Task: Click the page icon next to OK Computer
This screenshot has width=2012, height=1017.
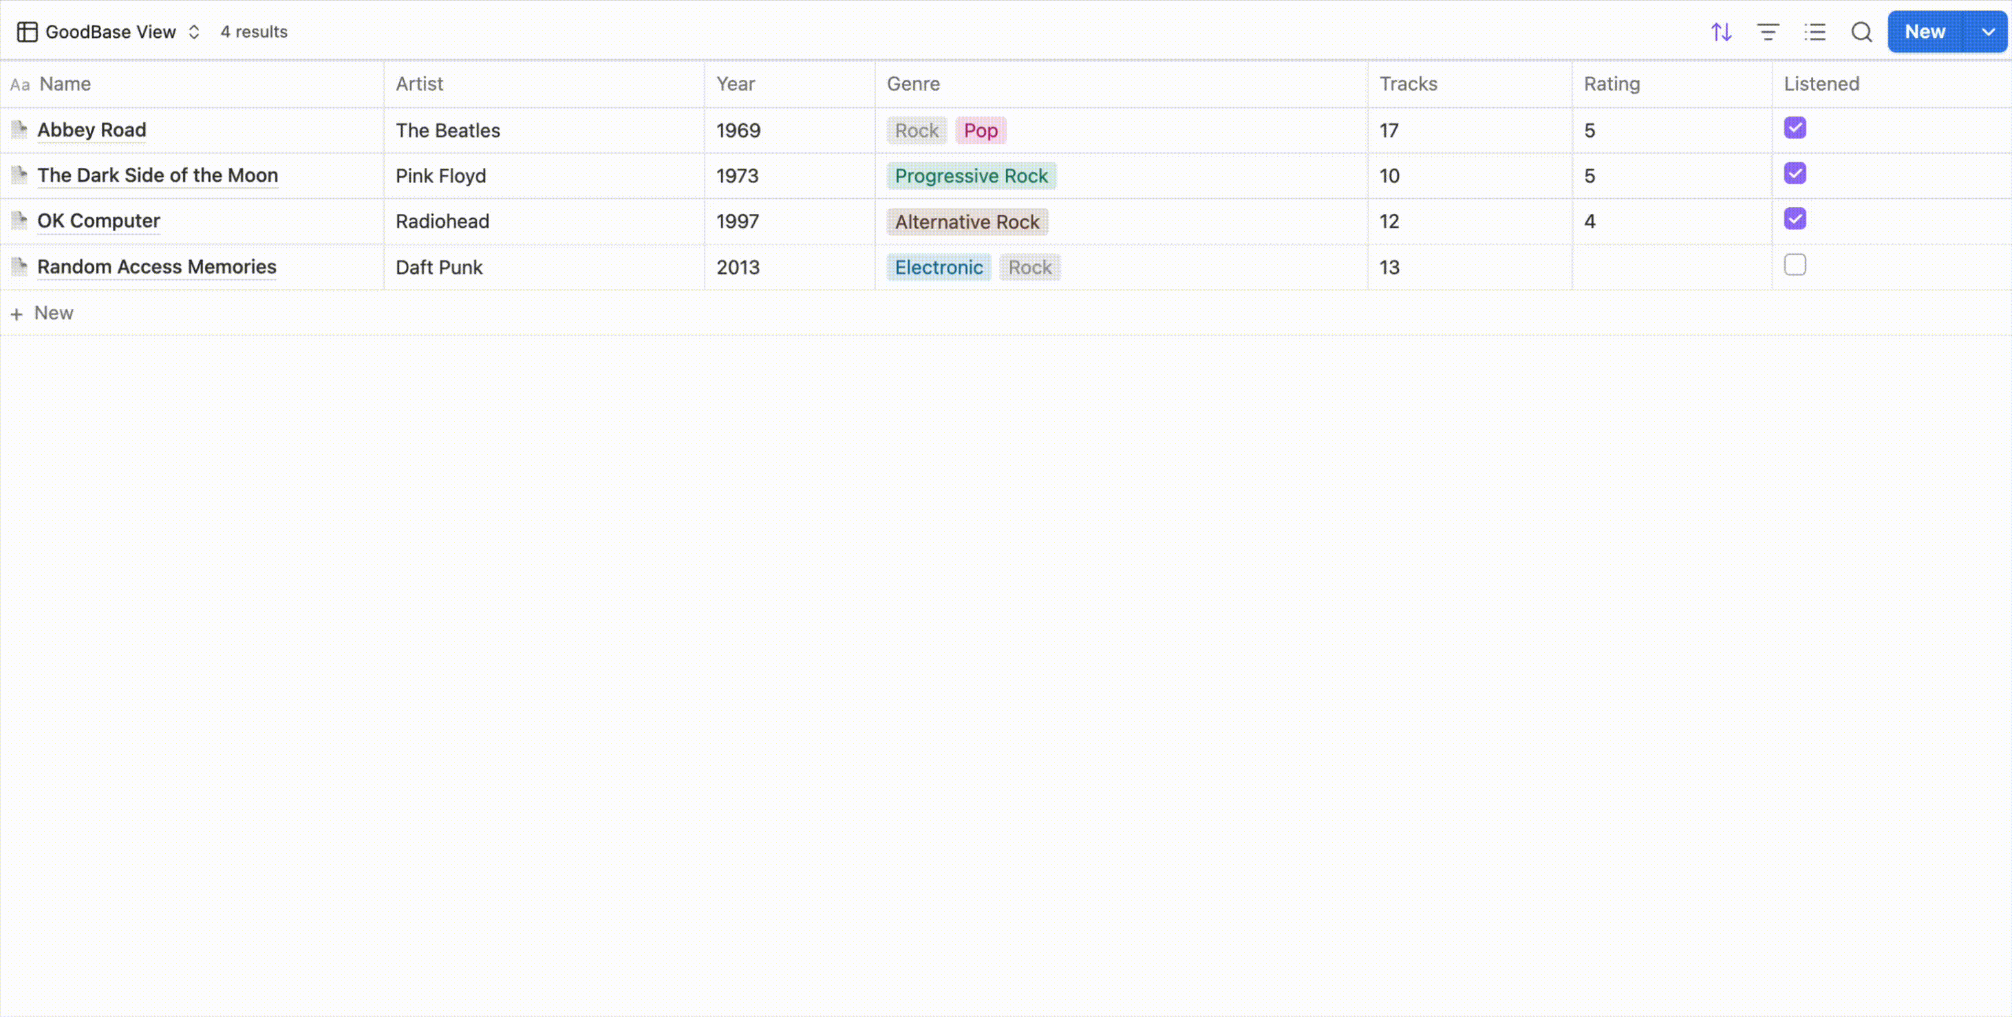Action: 19,221
